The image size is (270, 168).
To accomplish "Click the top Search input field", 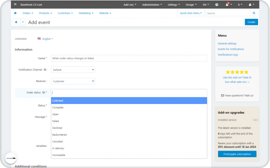I will coord(228,13).
